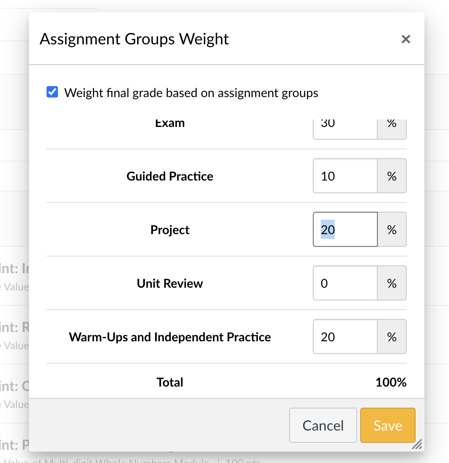
Task: Click the % symbol beside Project
Action: [x=391, y=230]
